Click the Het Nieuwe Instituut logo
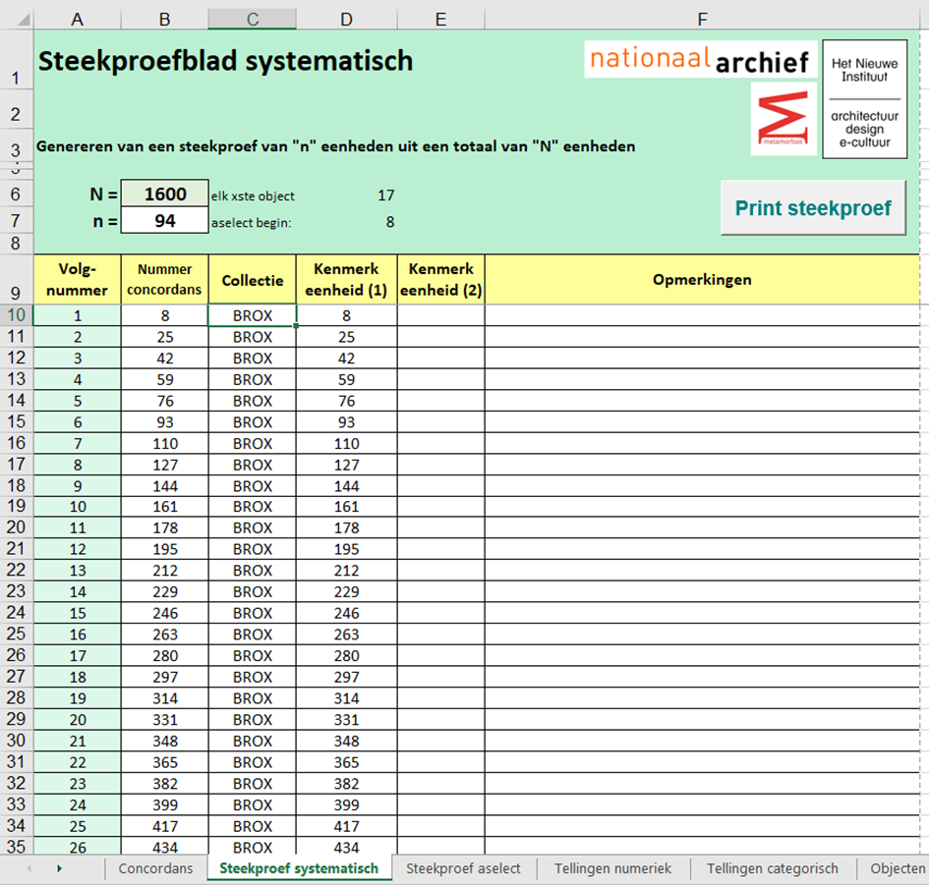The width and height of the screenshot is (929, 885). pos(864,99)
